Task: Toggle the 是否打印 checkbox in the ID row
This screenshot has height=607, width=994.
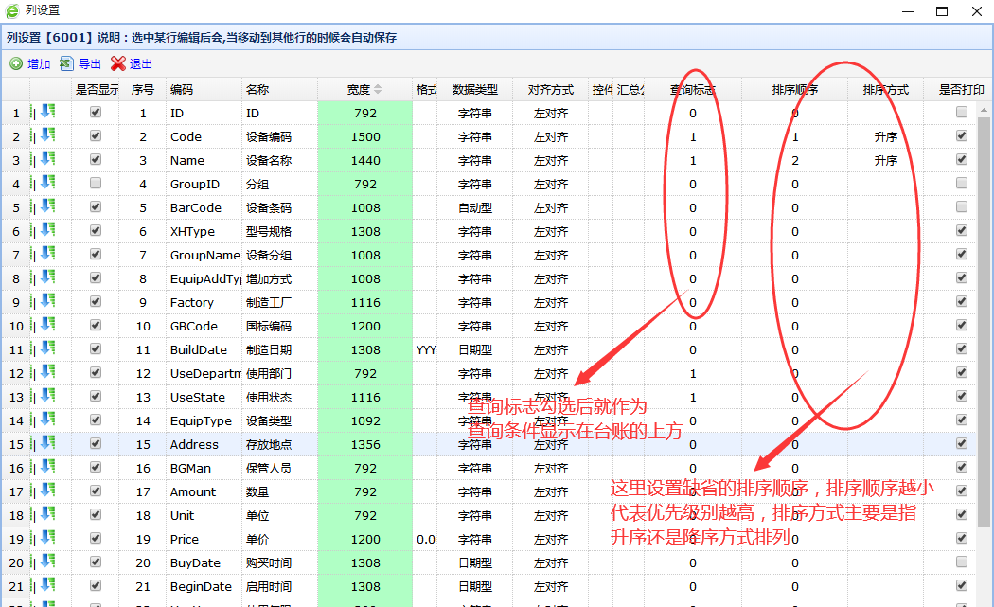Action: click(x=962, y=113)
